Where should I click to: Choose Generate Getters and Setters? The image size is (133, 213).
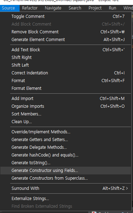(66, 140)
